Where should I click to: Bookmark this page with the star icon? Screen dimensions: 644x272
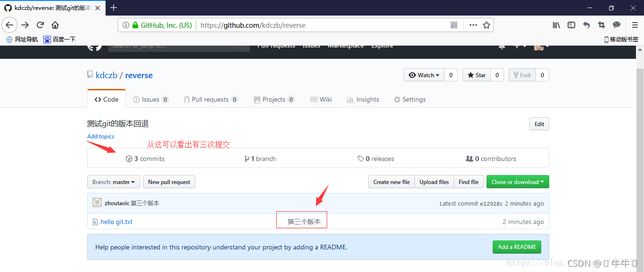487,25
